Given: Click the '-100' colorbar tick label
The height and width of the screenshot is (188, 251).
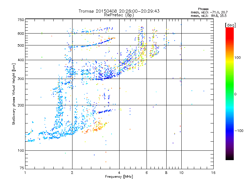Looking at the screenshot, I should click(239, 131).
